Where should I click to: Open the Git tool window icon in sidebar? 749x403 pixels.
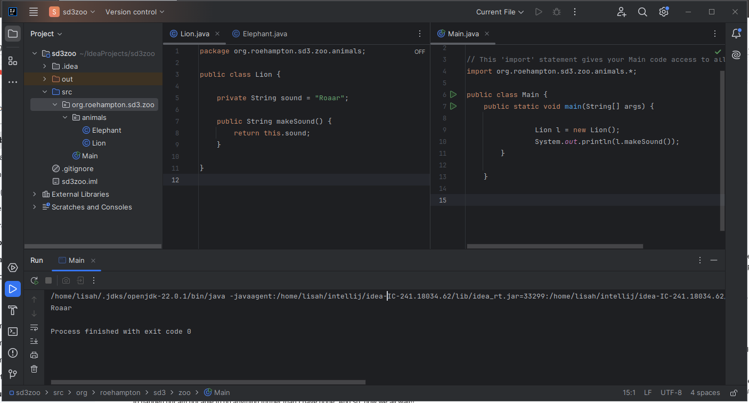click(x=12, y=374)
